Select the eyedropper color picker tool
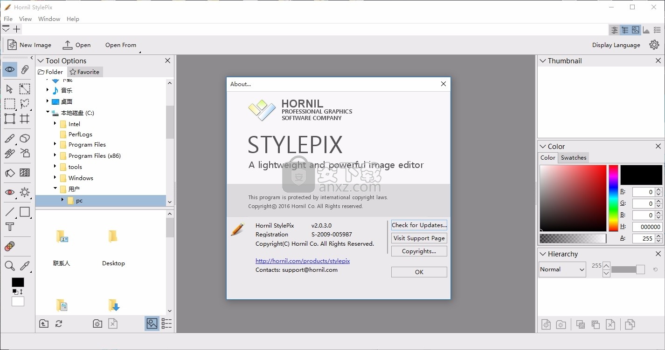The width and height of the screenshot is (665, 350). (25, 266)
